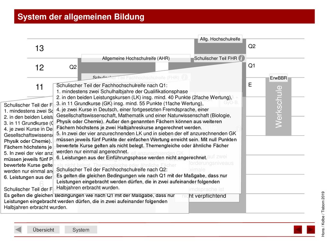Click the Schulischer Teil FHR label
The width and height of the screenshot is (329, 246).
click(216, 58)
